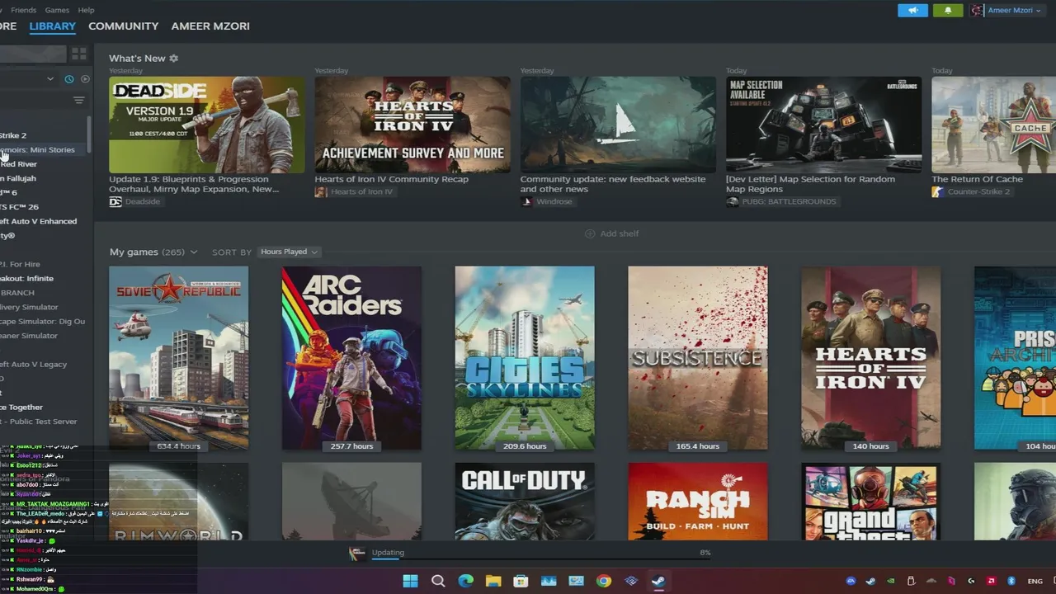Image resolution: width=1056 pixels, height=594 pixels.
Task: Open ARC Raiders game cover
Action: pyautogui.click(x=351, y=358)
